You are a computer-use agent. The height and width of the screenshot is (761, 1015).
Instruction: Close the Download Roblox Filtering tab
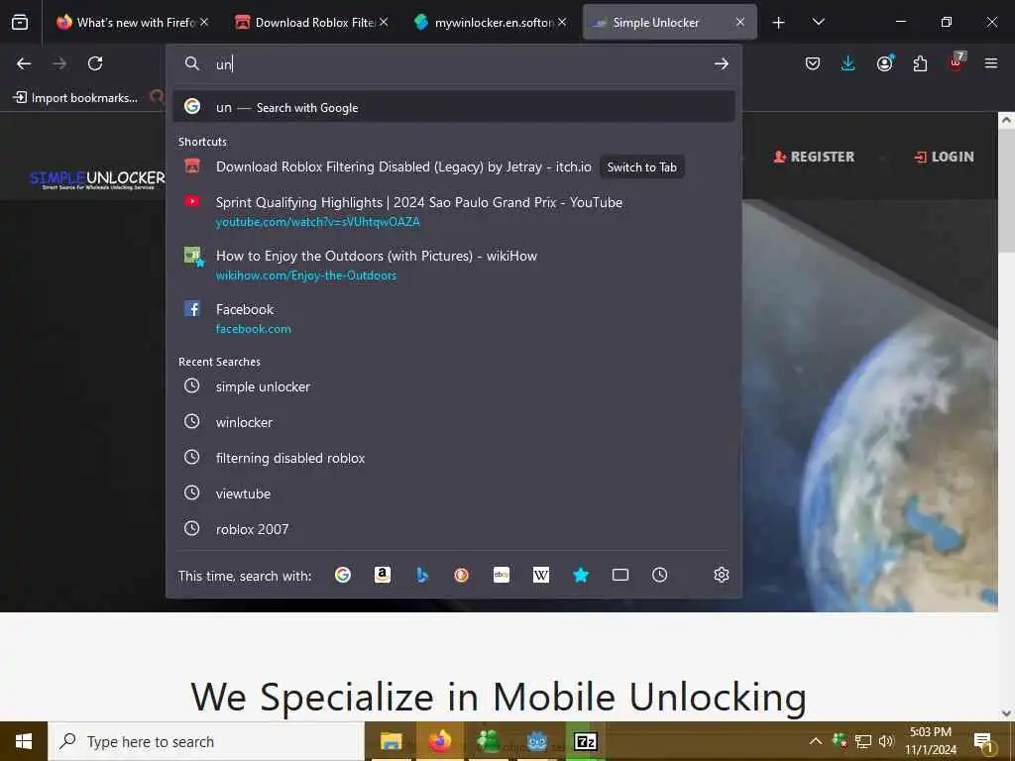tap(384, 22)
